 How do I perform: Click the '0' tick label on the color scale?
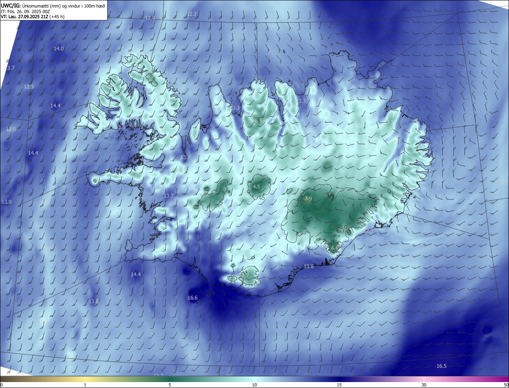[x=2, y=385]
